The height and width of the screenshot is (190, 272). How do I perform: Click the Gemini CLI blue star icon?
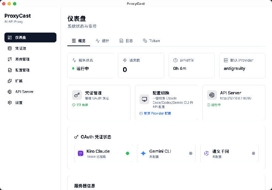tap(143, 153)
